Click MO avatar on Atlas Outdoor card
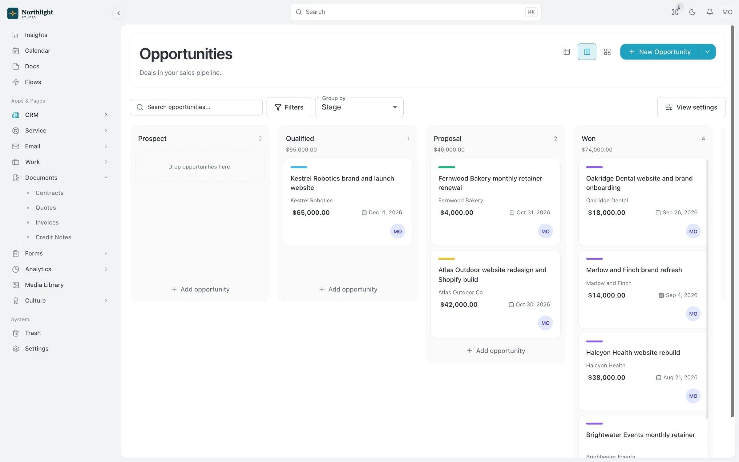Image resolution: width=739 pixels, height=462 pixels. tap(545, 323)
